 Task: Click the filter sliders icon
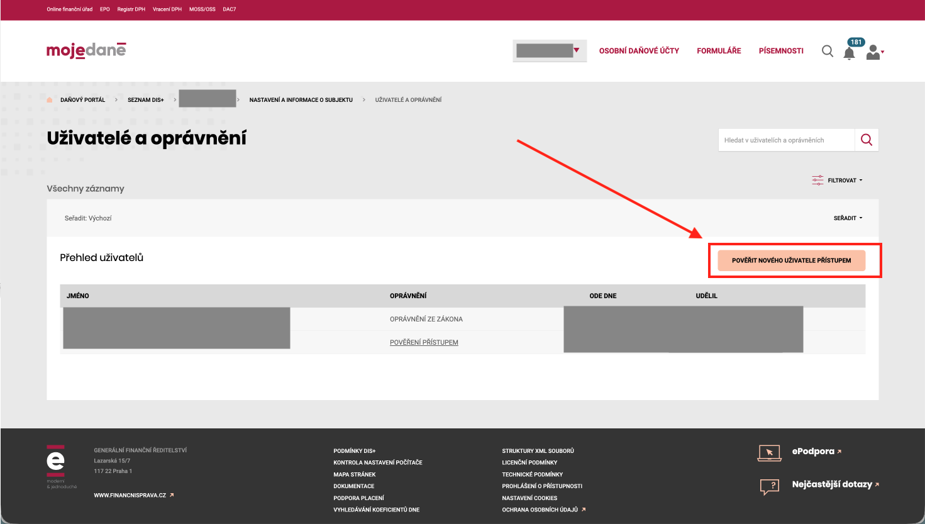[x=817, y=181]
